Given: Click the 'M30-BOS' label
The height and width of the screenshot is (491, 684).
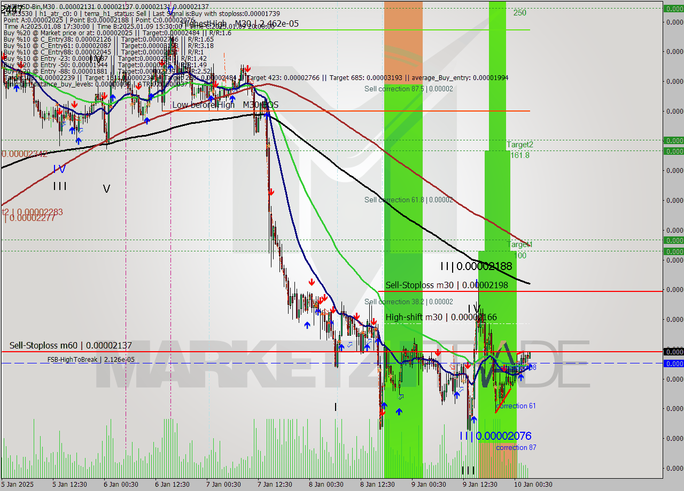Looking at the screenshot, I should [261, 105].
